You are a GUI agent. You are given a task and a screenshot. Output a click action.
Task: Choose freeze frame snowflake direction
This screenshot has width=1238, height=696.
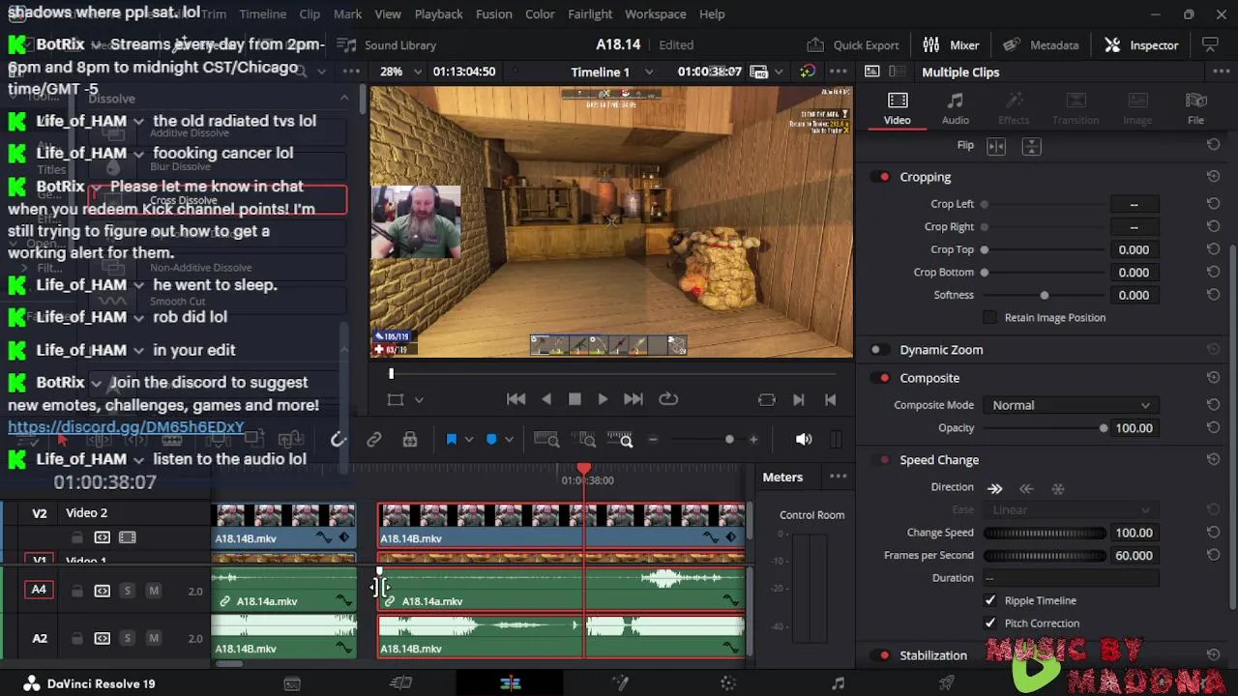(x=1058, y=489)
